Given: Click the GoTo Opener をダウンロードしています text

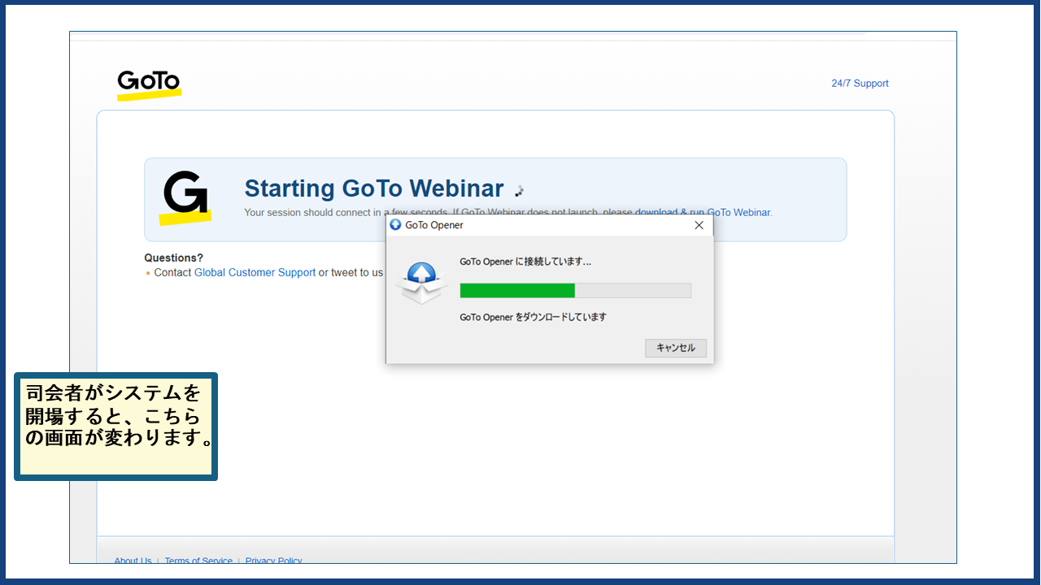Looking at the screenshot, I should [x=533, y=317].
